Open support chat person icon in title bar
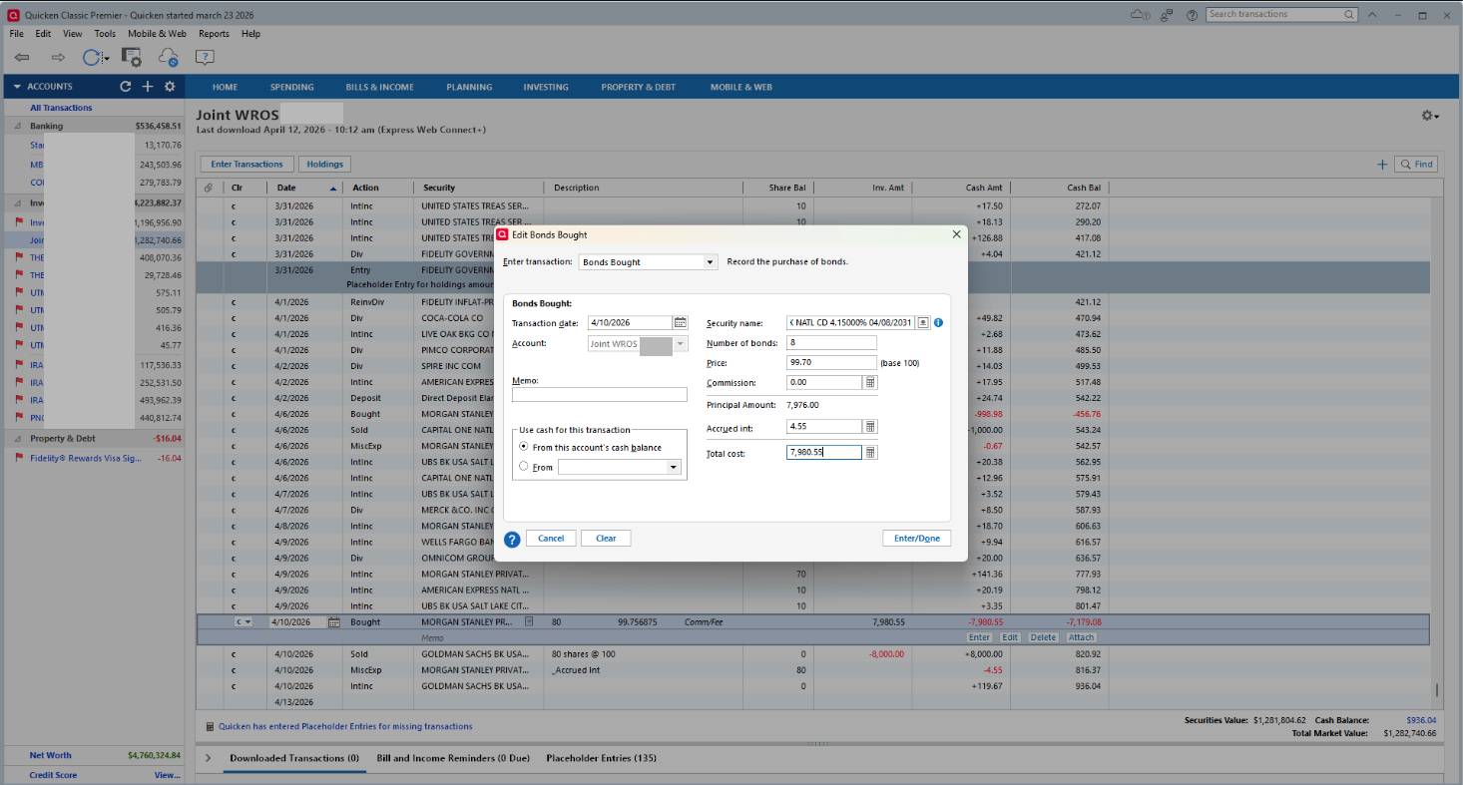This screenshot has width=1463, height=785. point(1167,15)
